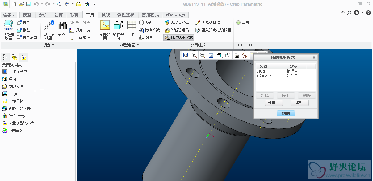The width and height of the screenshot is (373, 181).
Task: Open the eDrawings ribbon tab
Action: tap(175, 15)
